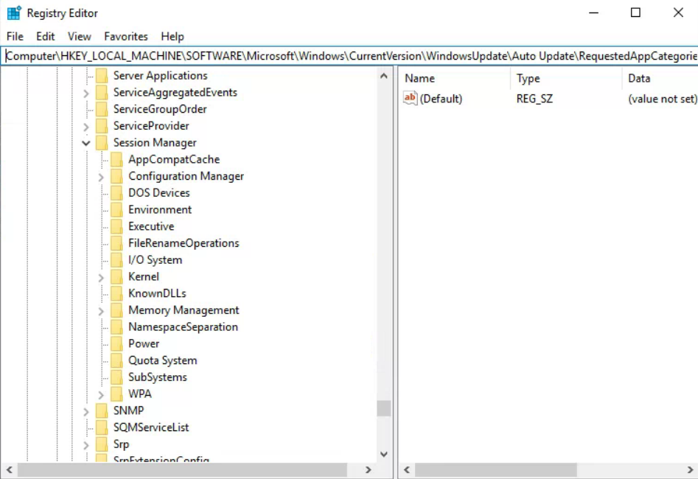Click the SQMServiceList folder icon
The image size is (698, 479).
102,427
